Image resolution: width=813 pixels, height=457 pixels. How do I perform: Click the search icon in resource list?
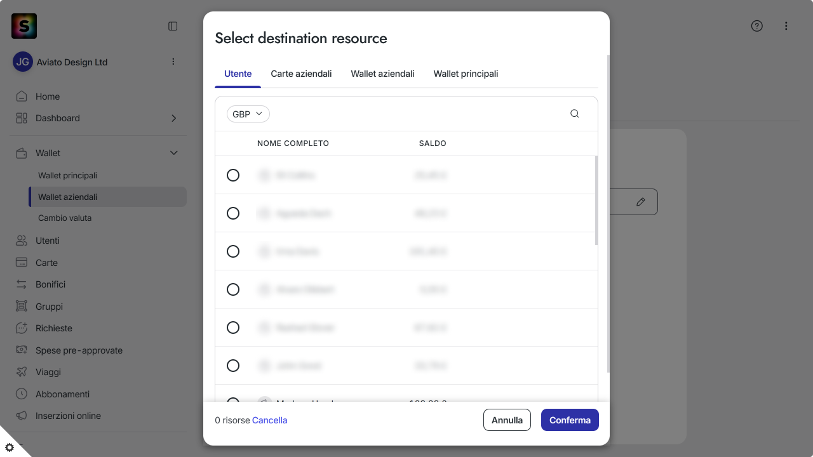click(x=575, y=114)
